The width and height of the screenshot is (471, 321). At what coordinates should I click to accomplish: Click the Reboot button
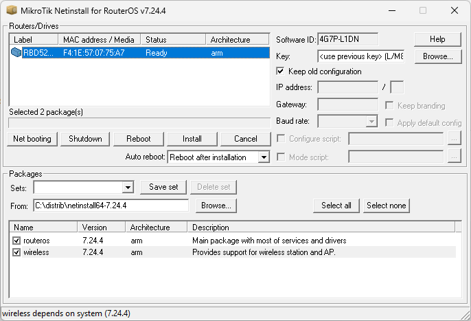[139, 139]
